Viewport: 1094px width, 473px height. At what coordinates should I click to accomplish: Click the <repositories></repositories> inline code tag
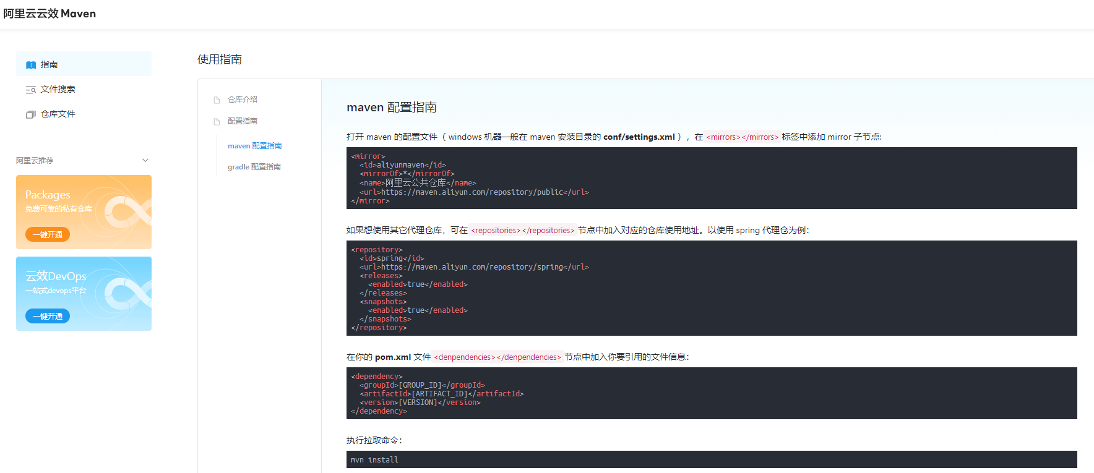pyautogui.click(x=523, y=230)
